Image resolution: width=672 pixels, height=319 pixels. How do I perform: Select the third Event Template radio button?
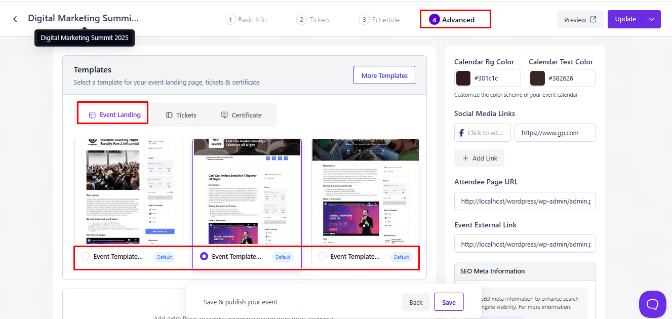323,256
